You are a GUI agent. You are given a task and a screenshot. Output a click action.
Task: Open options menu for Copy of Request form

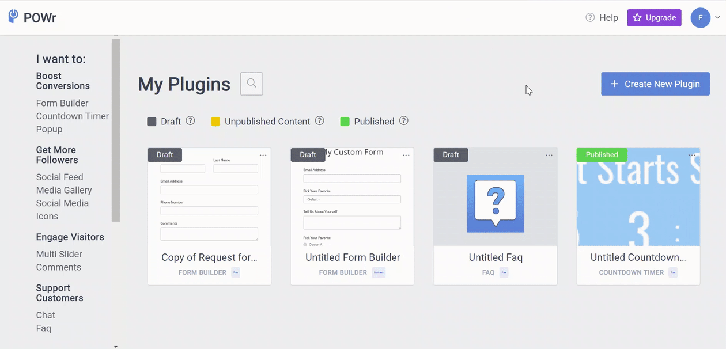pos(263,155)
